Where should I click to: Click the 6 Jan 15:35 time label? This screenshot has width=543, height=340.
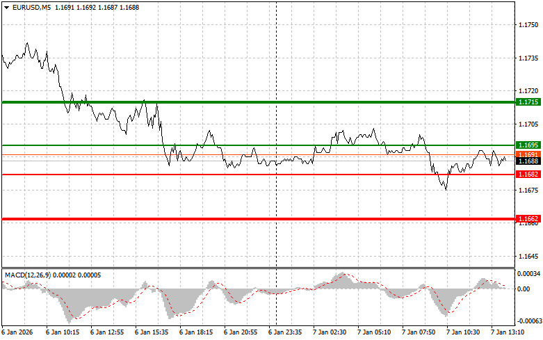[152, 332]
